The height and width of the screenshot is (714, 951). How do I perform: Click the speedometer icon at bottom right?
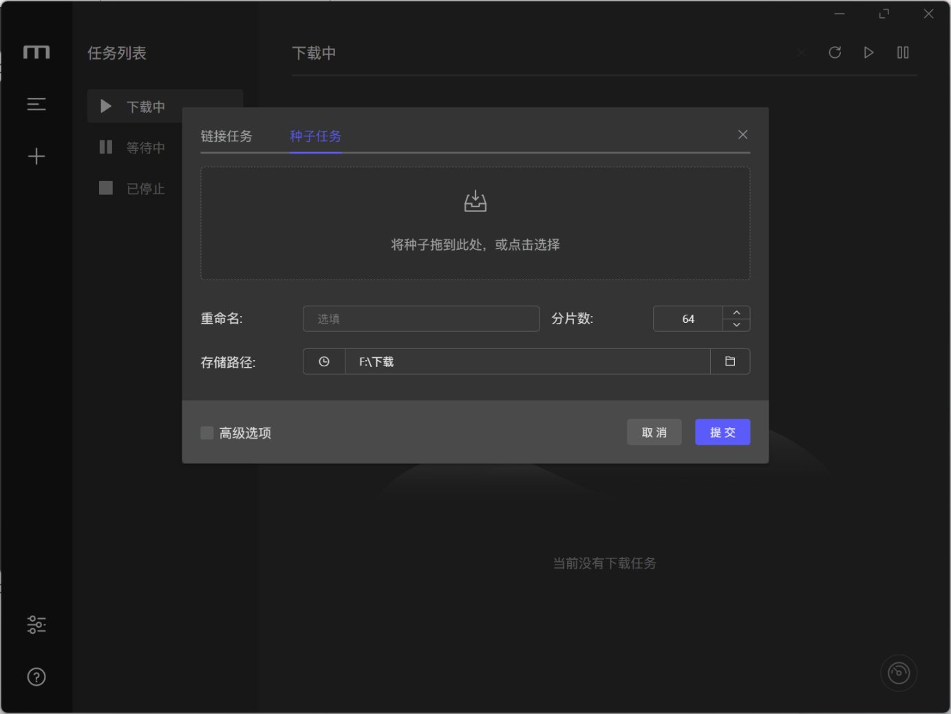[x=899, y=673]
